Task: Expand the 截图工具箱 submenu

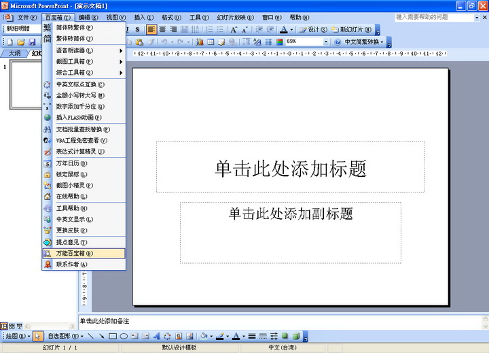Action: point(84,61)
